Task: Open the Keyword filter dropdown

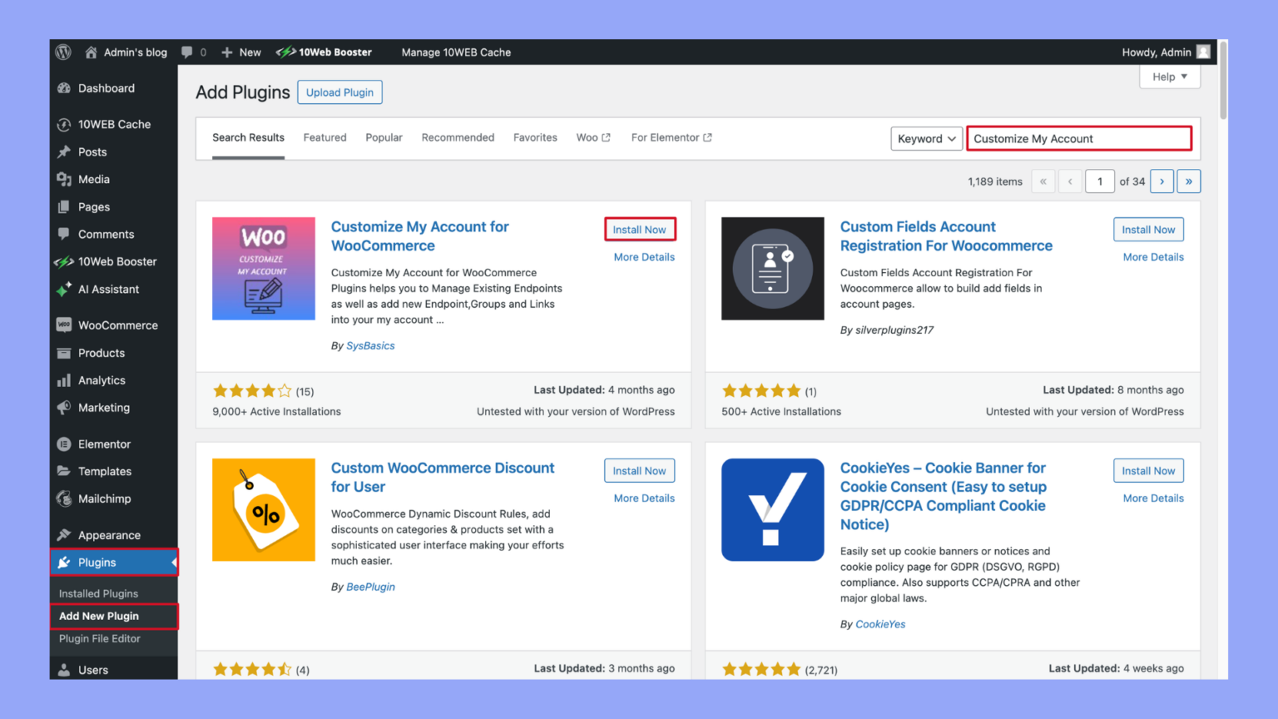Action: coord(926,138)
